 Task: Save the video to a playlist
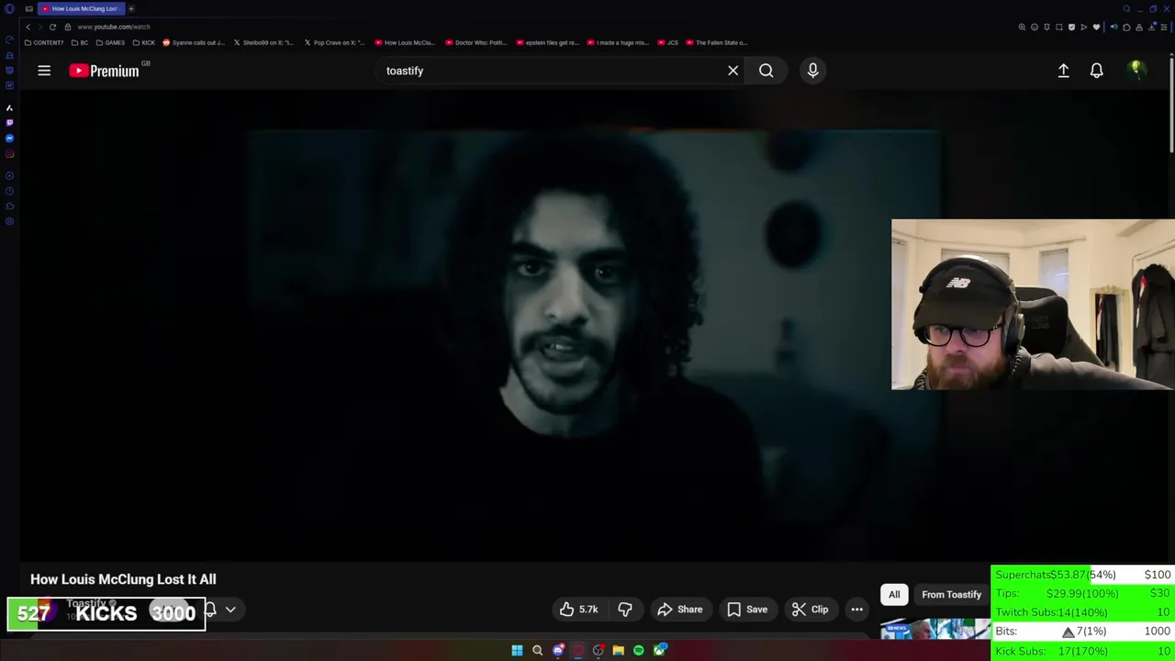[x=747, y=610]
